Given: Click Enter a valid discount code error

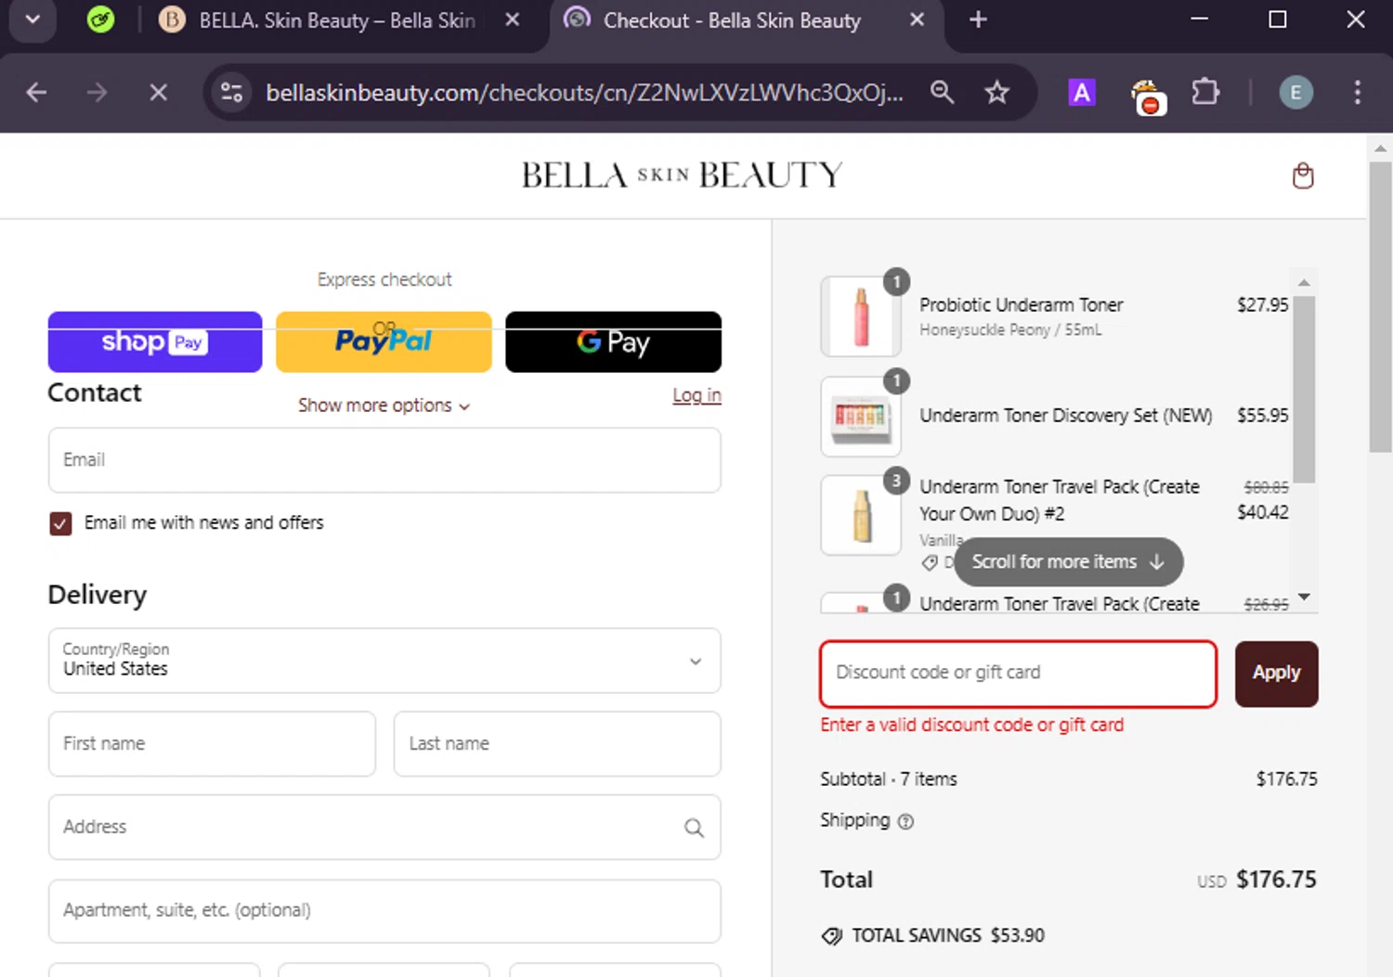Looking at the screenshot, I should tap(971, 726).
